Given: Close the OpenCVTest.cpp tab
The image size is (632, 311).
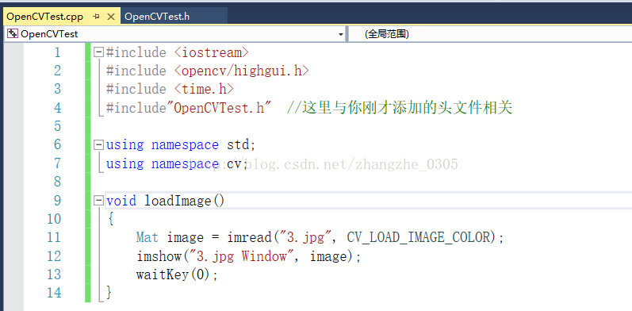Looking at the screenshot, I should (x=111, y=17).
